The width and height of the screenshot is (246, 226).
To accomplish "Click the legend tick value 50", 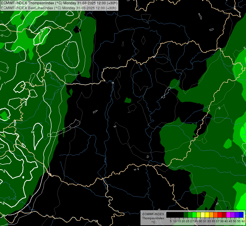I will click(x=235, y=221).
